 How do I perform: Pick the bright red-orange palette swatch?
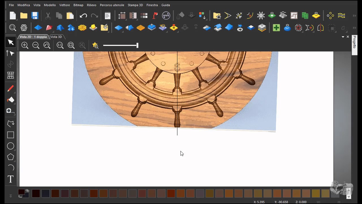(171, 194)
